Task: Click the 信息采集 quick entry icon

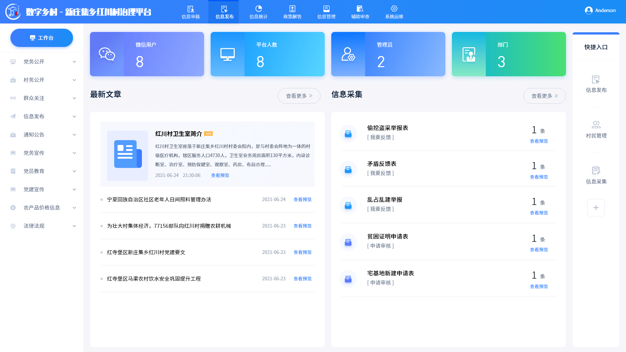Action: [596, 171]
